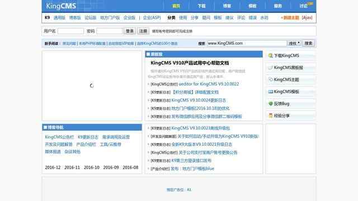Click the 注册 register button

(x=143, y=31)
